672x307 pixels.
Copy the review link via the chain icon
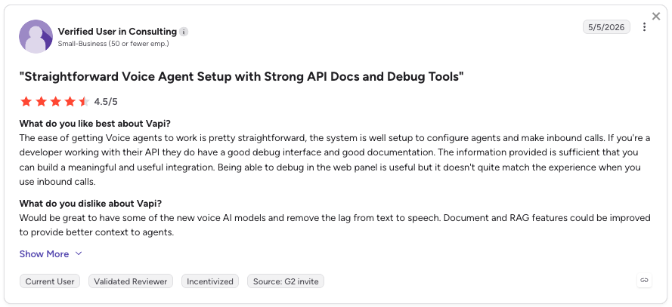click(644, 281)
